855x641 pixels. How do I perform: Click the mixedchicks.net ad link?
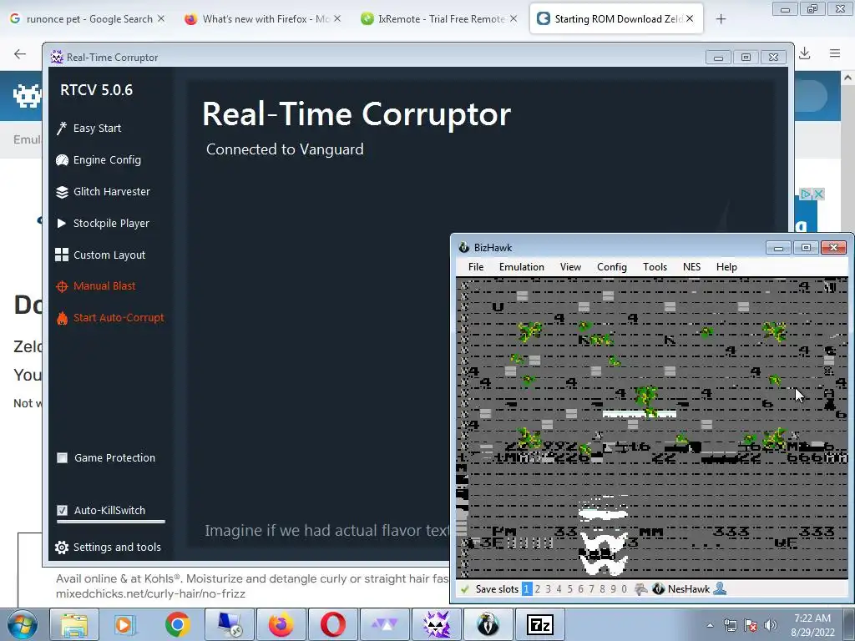pos(150,593)
